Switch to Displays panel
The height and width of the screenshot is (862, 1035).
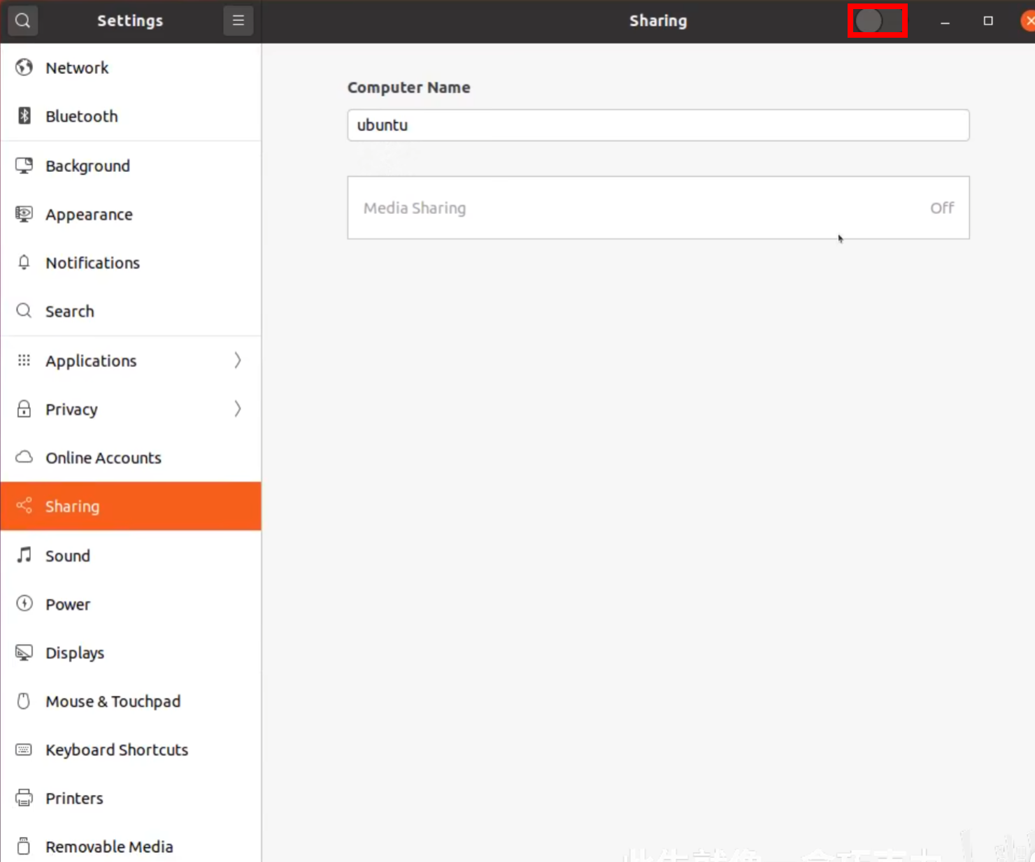[131, 652]
